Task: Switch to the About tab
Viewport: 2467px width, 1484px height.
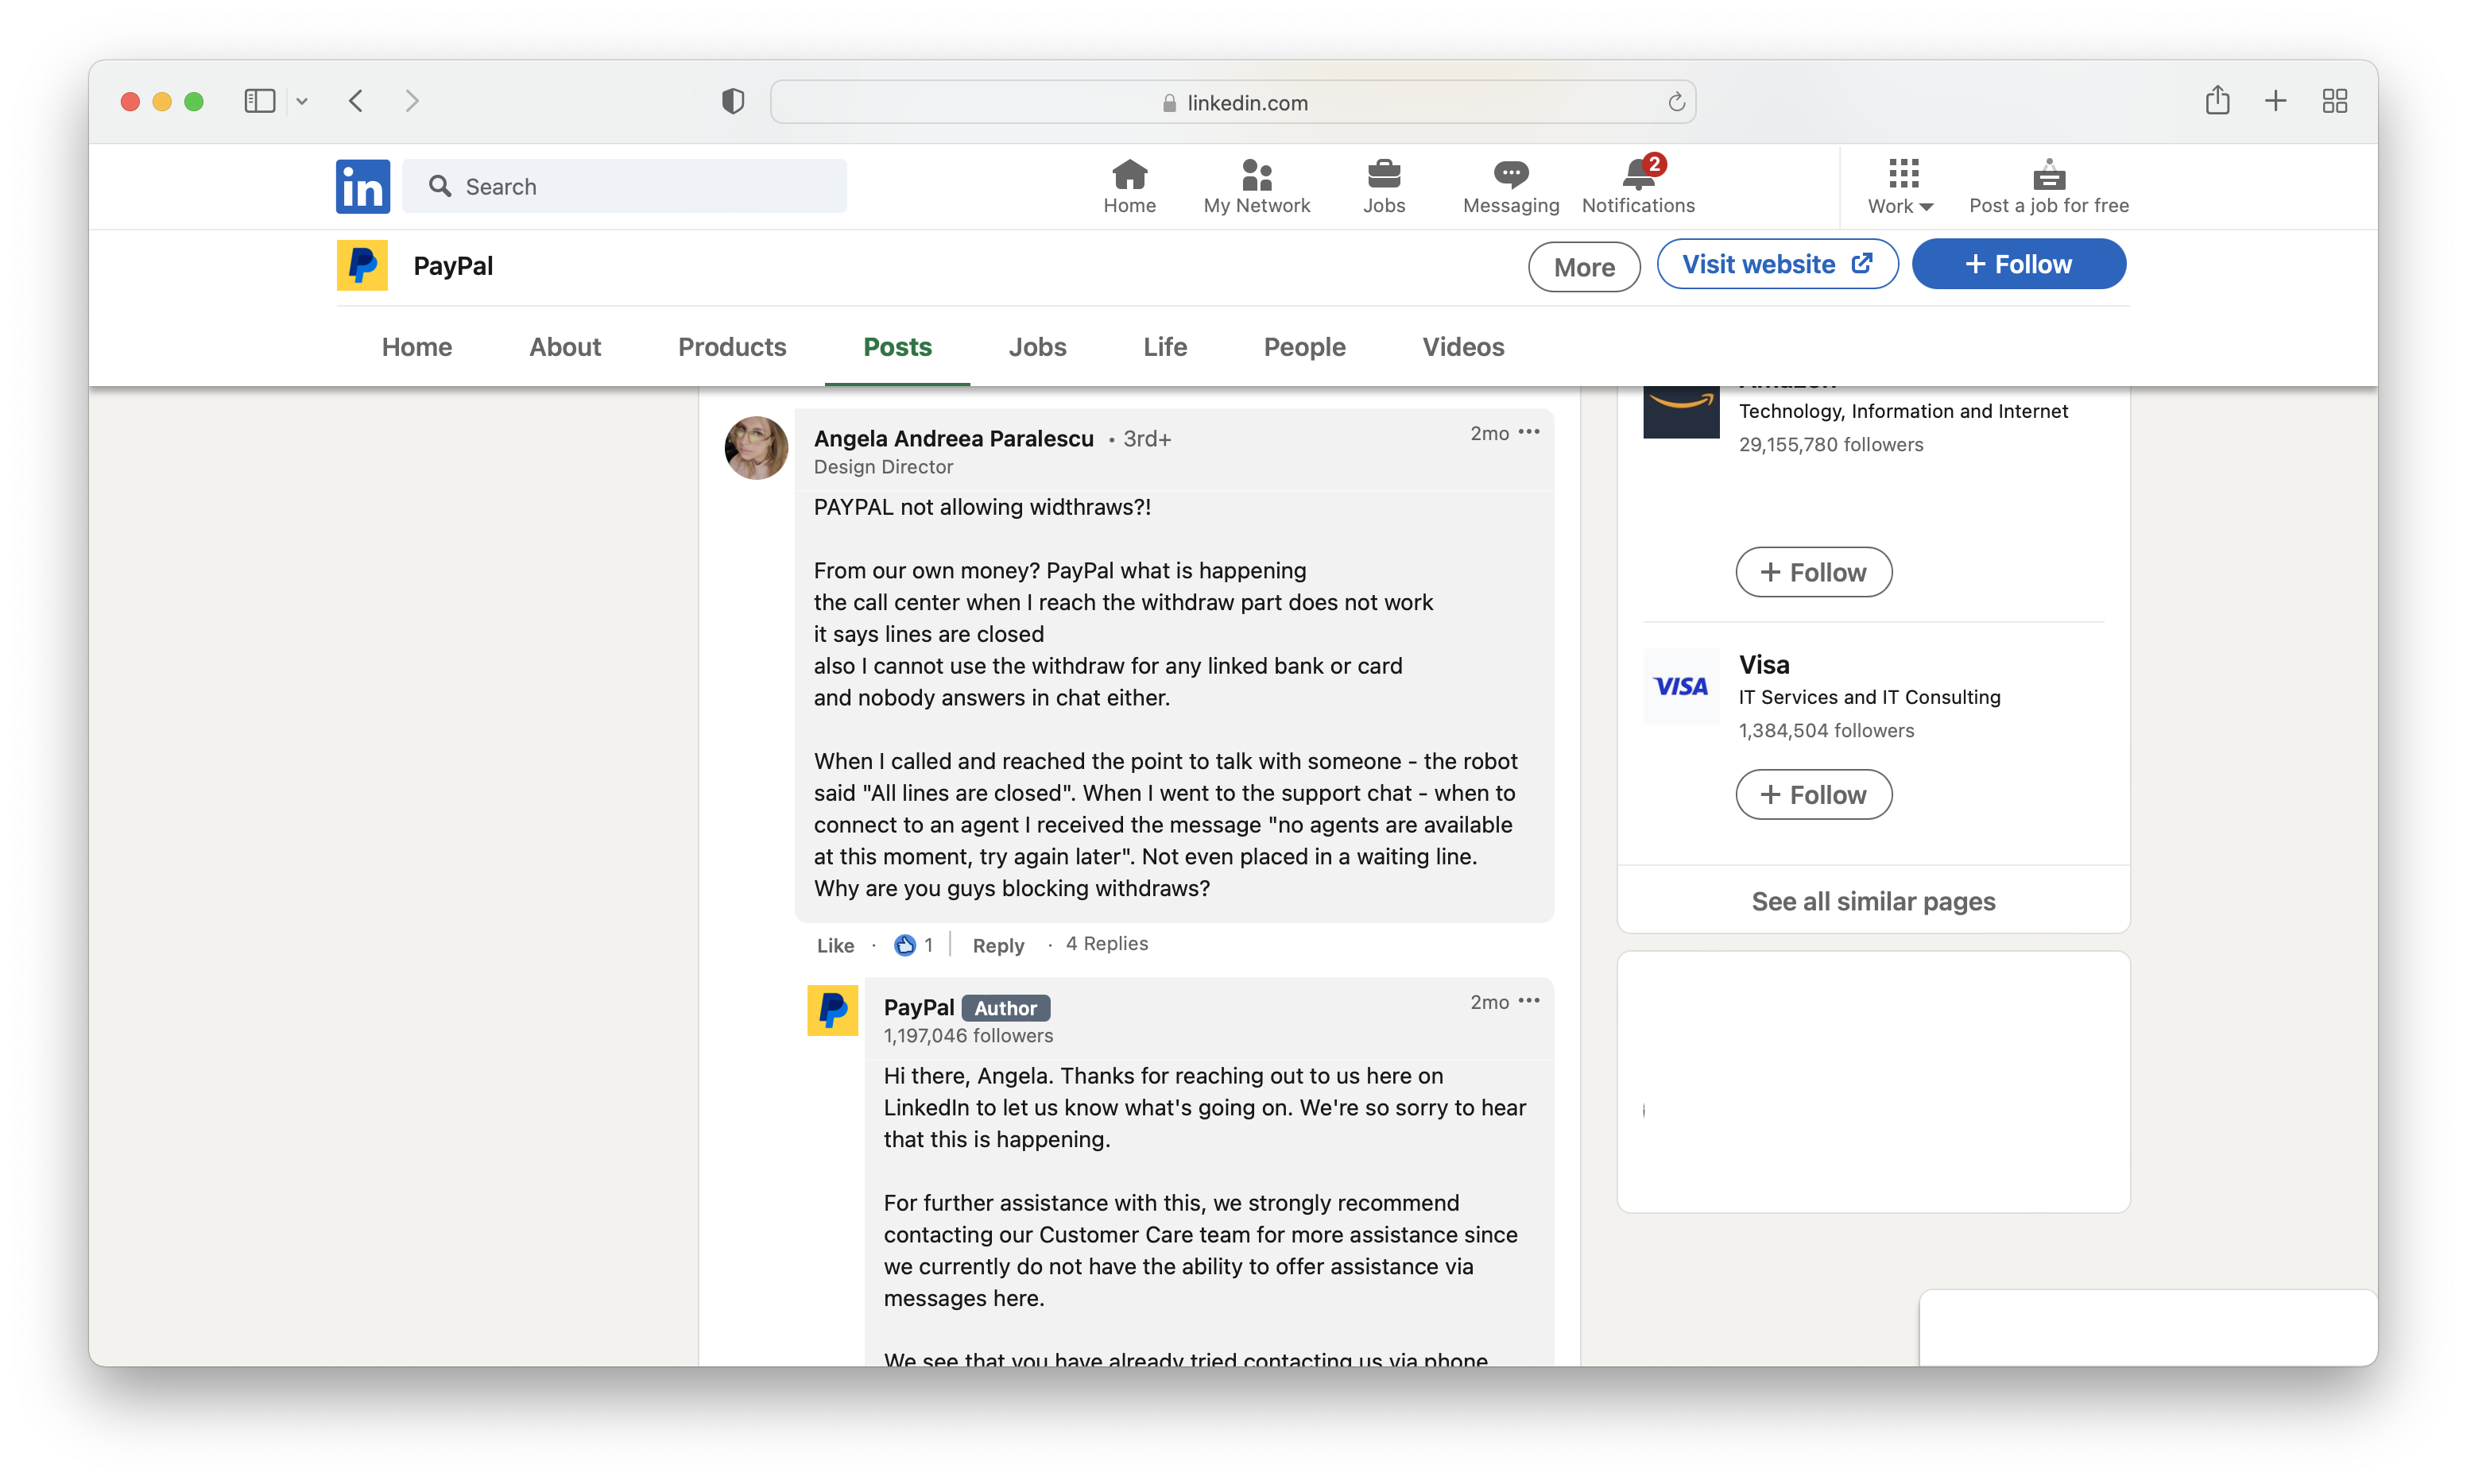Action: click(x=564, y=347)
